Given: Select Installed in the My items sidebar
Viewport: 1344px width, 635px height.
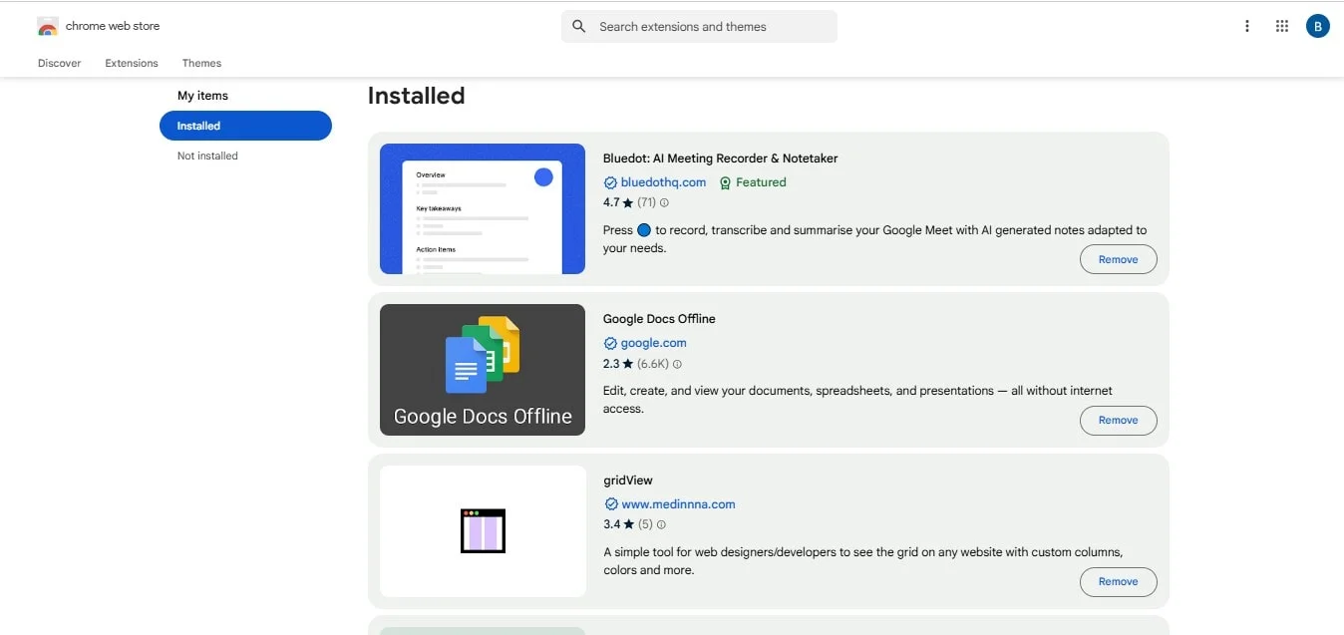Looking at the screenshot, I should [245, 126].
